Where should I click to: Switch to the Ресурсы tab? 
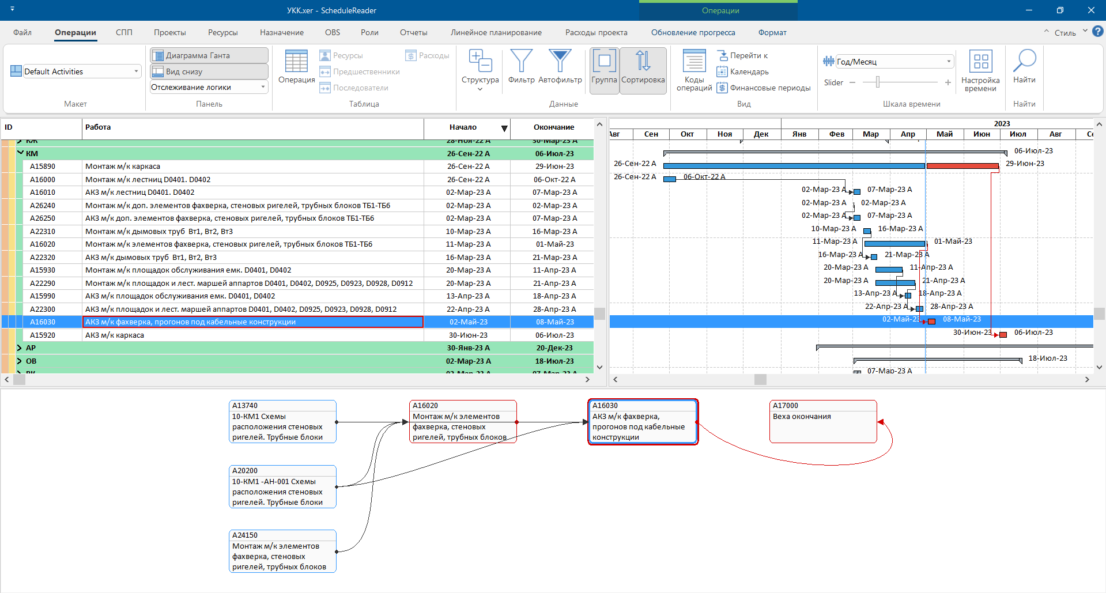[223, 32]
